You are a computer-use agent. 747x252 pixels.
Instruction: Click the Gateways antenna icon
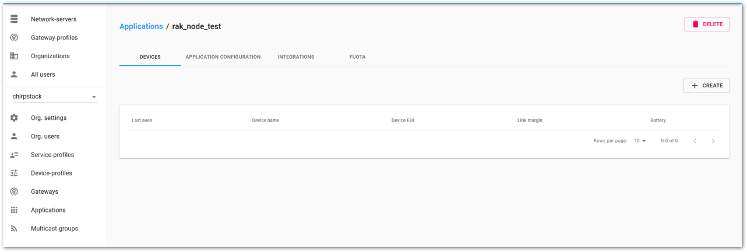(x=14, y=191)
